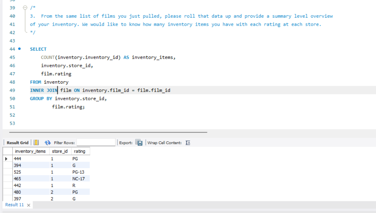Image resolution: width=376 pixels, height=213 pixels.
Task: Sort results by the rating column header
Action: 80,151
